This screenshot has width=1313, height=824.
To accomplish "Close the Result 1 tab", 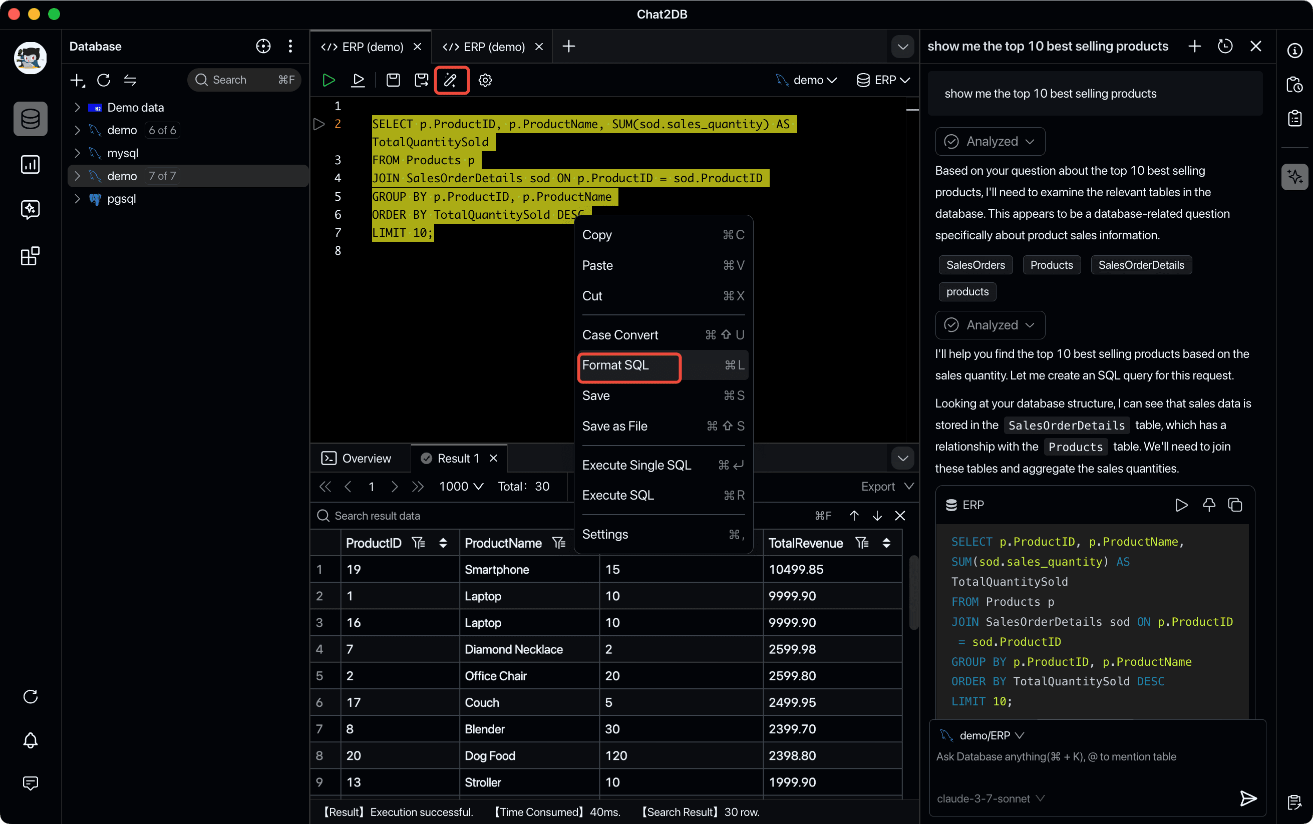I will pyautogui.click(x=493, y=459).
